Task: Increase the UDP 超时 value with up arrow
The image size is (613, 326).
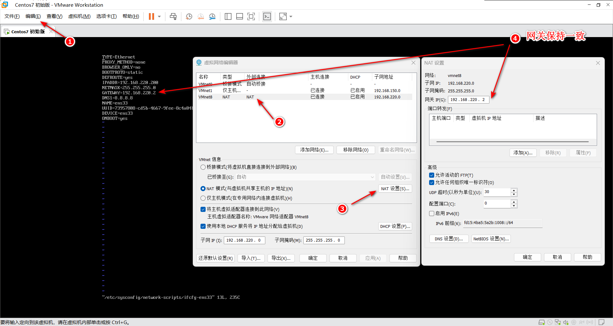Action: 514,190
